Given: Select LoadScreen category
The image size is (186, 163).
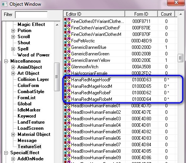Looking at the screenshot, I should pos(30,128).
